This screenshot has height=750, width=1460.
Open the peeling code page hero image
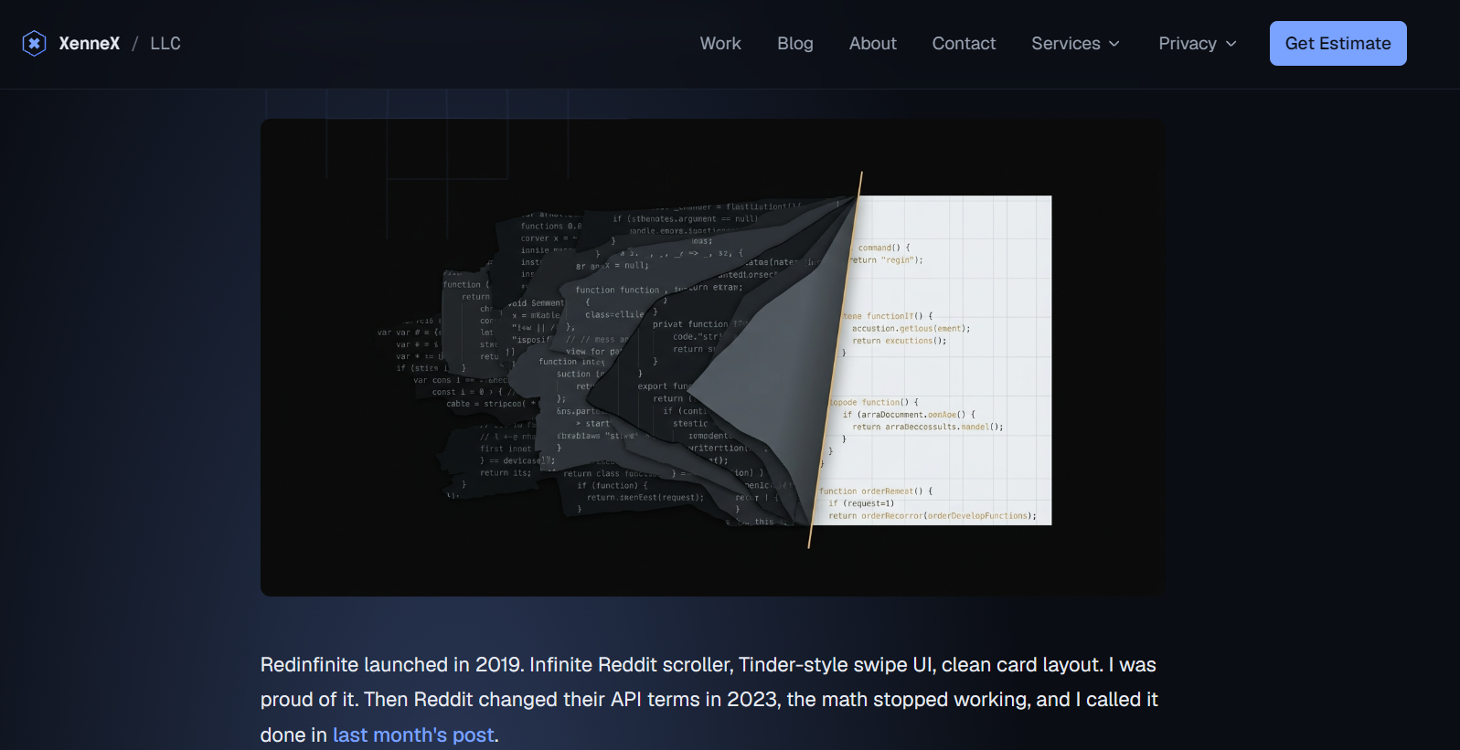tap(713, 357)
